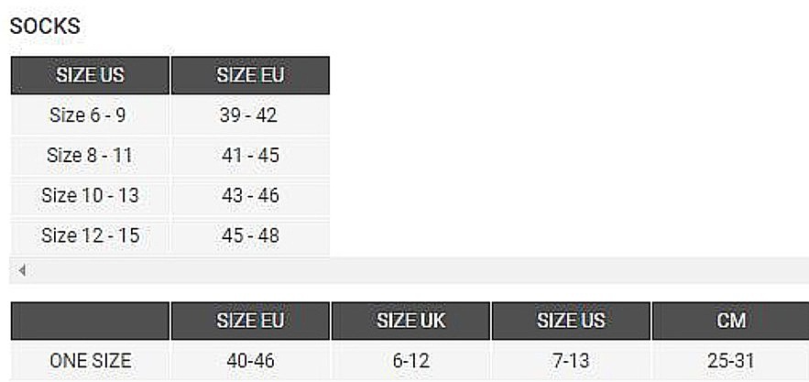Select the SIZE US header in first table
This screenshot has width=809, height=382.
91,75
